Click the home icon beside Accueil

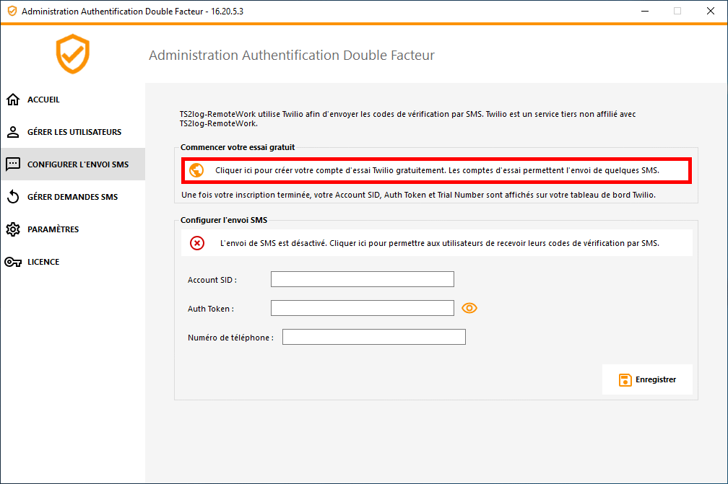[x=13, y=100]
